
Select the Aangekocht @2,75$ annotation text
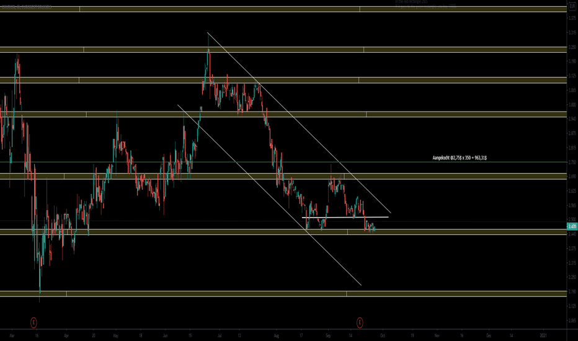click(460, 157)
